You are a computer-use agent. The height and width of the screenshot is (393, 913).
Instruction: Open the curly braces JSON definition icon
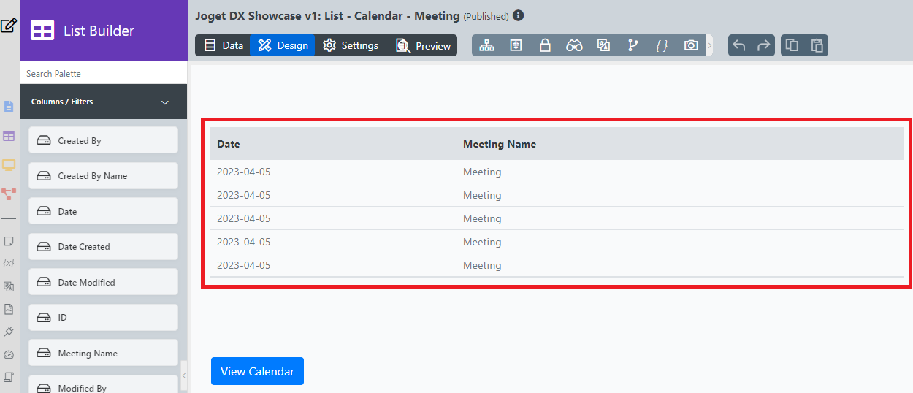tap(662, 45)
